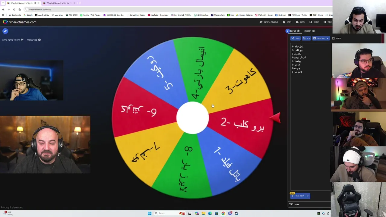Click the flag report icon
The height and width of the screenshot is (217, 386).
click(x=22, y=40)
